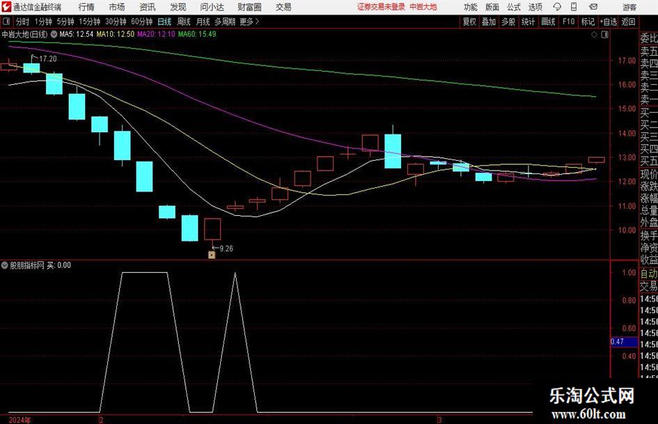Click the 通达信 red logo icon

[6, 7]
